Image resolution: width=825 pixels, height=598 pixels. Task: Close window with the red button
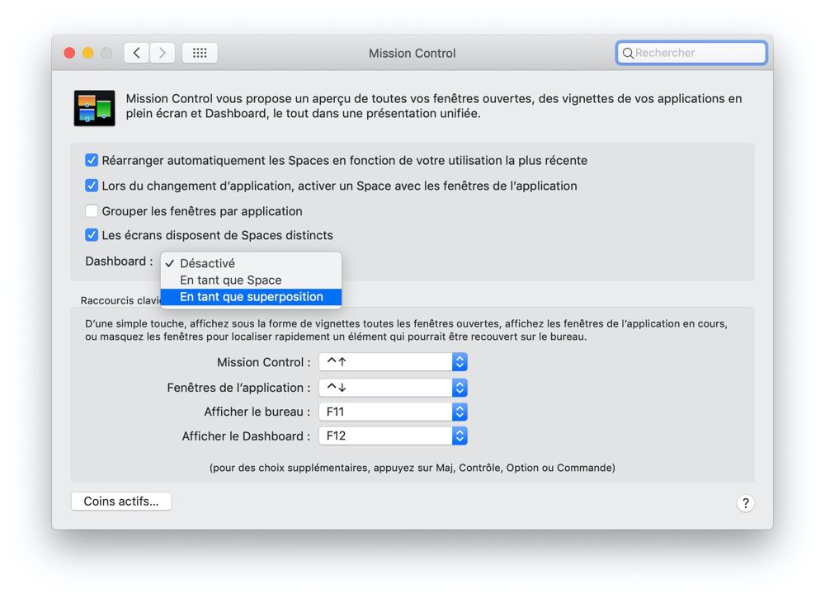pos(69,53)
